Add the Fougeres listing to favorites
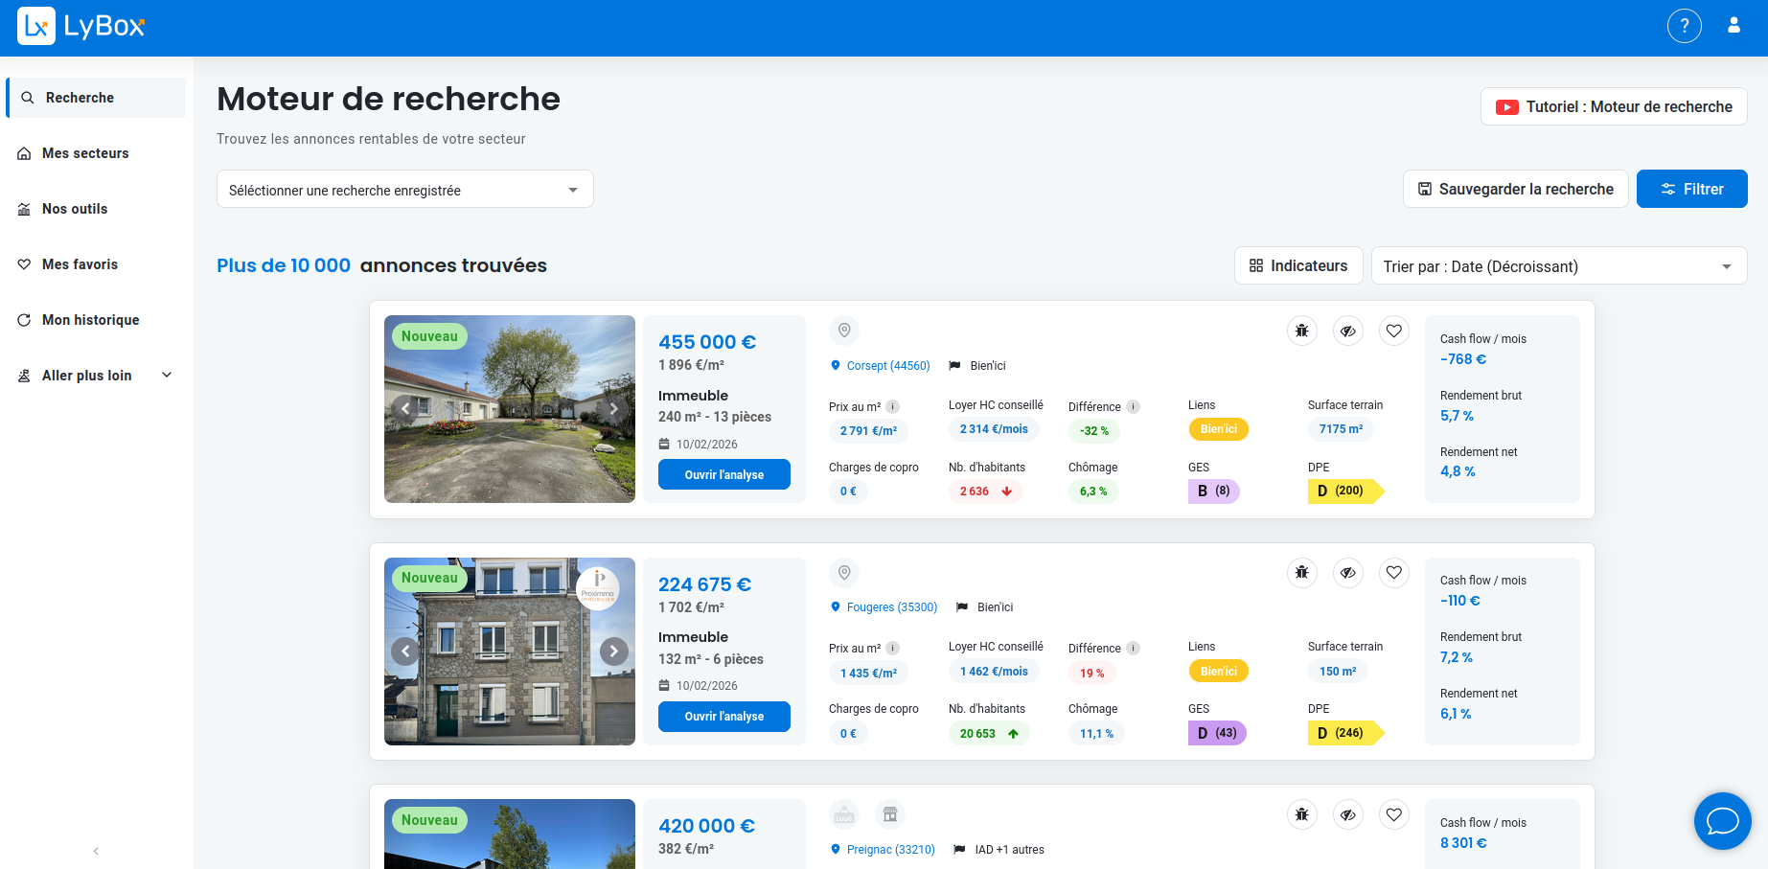1768x869 pixels. (x=1393, y=573)
